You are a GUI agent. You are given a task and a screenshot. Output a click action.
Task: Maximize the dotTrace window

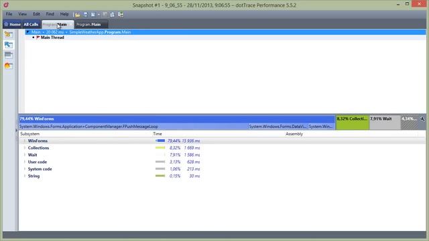coord(407,4)
